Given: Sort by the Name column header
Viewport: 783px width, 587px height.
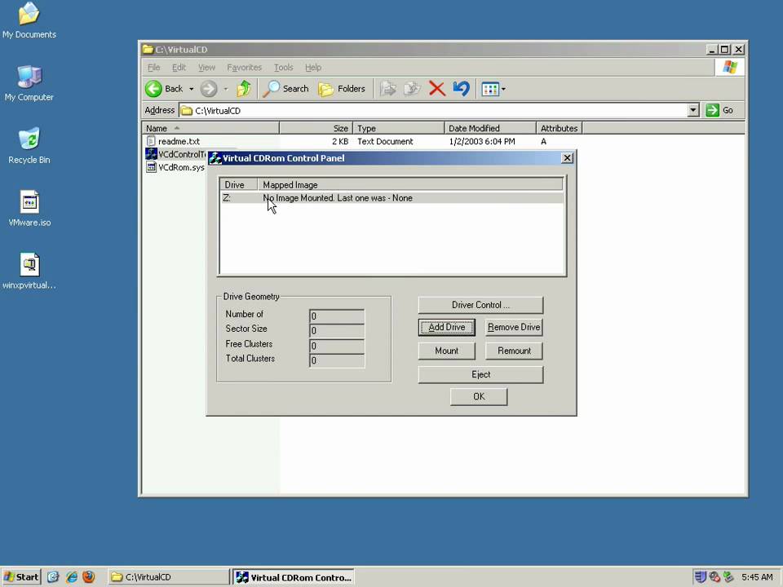Looking at the screenshot, I should click(210, 128).
